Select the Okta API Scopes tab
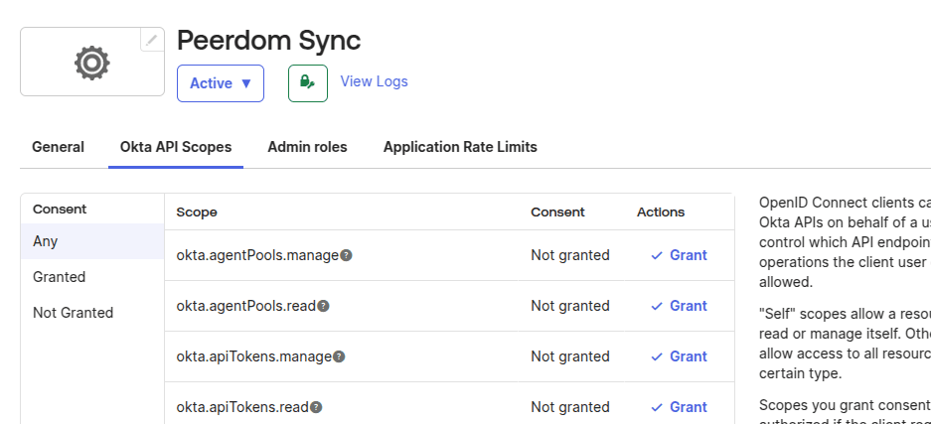The width and height of the screenshot is (931, 424). coord(176,147)
